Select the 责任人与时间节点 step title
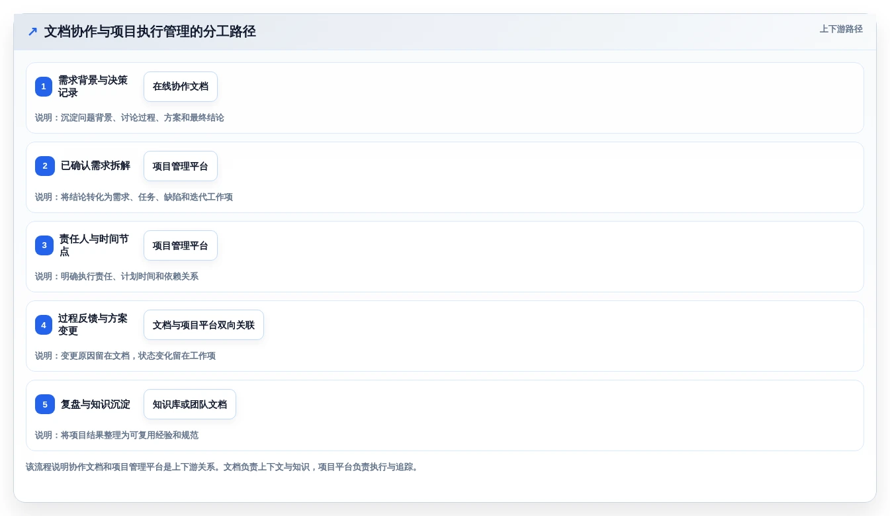 (95, 245)
